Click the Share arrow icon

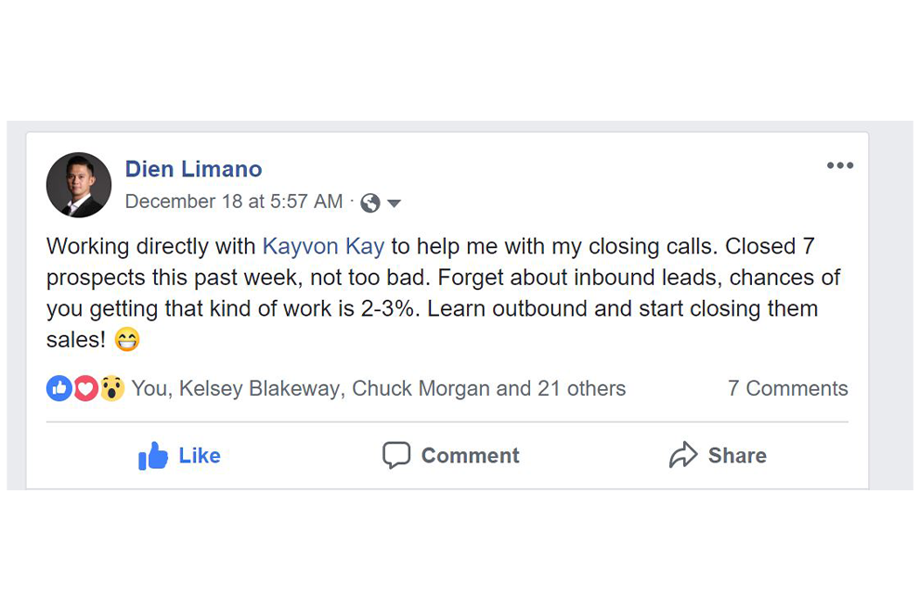683,455
